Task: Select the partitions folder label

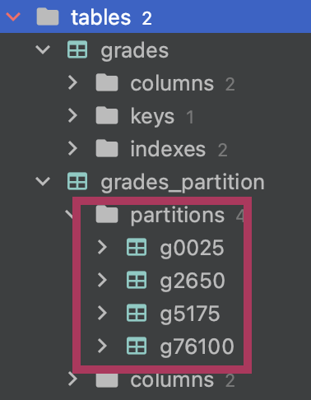Action: coord(178,216)
